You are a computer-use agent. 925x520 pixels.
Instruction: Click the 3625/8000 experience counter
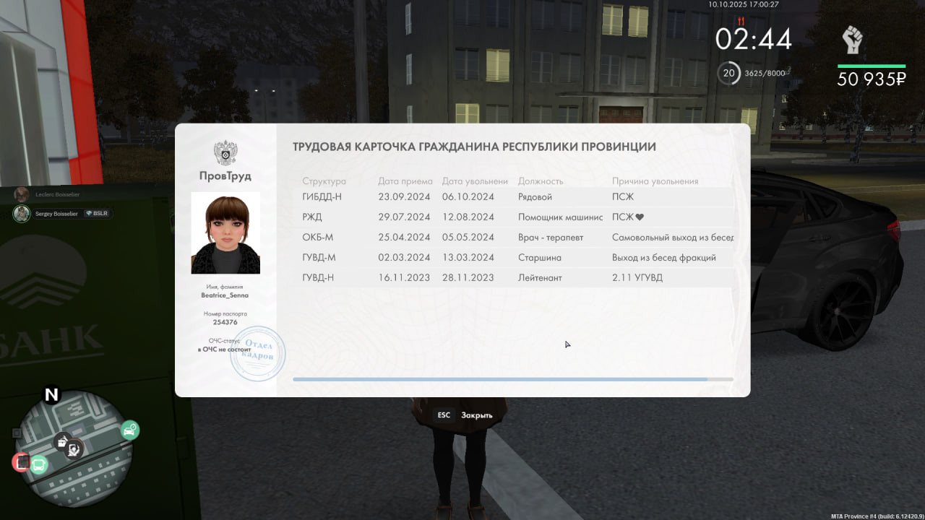pos(765,74)
